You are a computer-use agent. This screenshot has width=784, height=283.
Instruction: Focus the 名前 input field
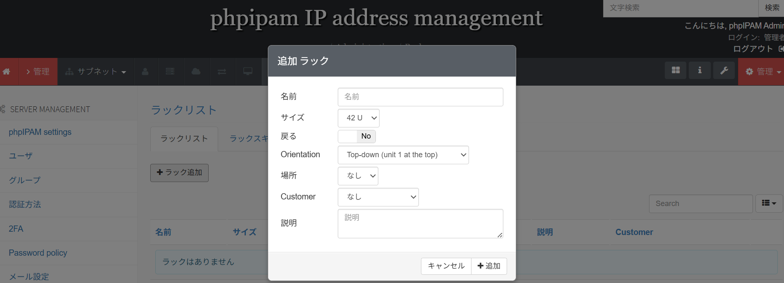421,97
